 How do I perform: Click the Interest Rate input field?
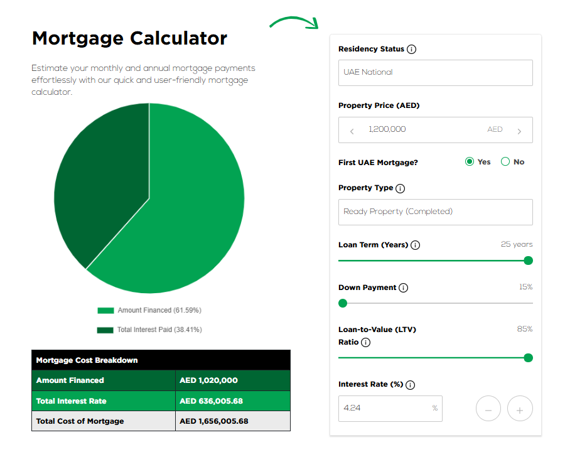click(386, 409)
